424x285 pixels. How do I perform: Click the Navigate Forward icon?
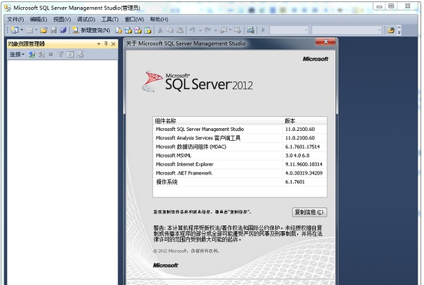pos(238,30)
